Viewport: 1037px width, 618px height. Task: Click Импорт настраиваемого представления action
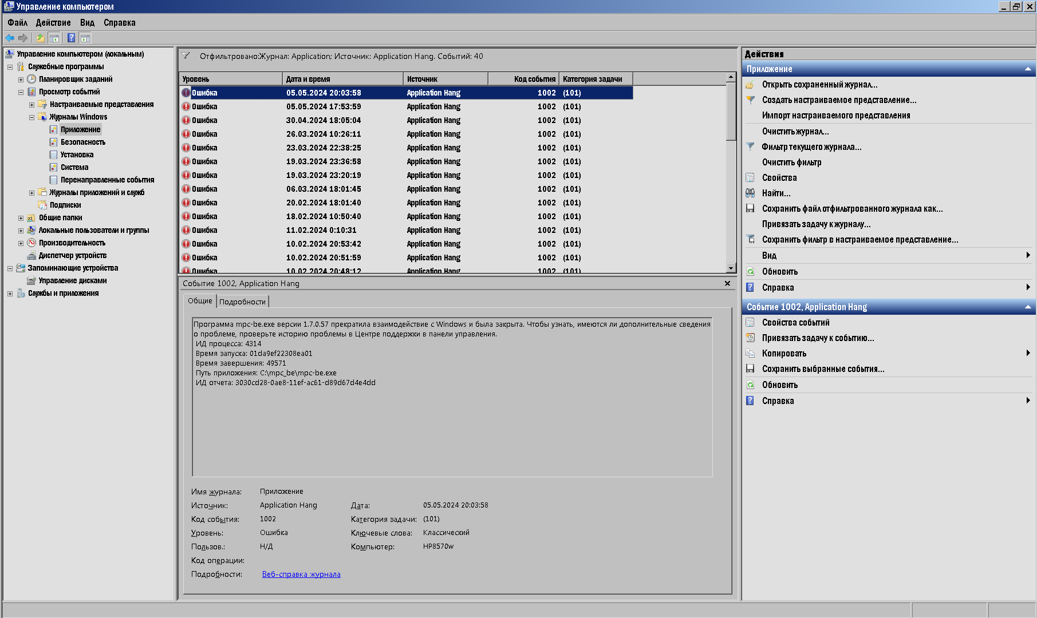tap(836, 115)
